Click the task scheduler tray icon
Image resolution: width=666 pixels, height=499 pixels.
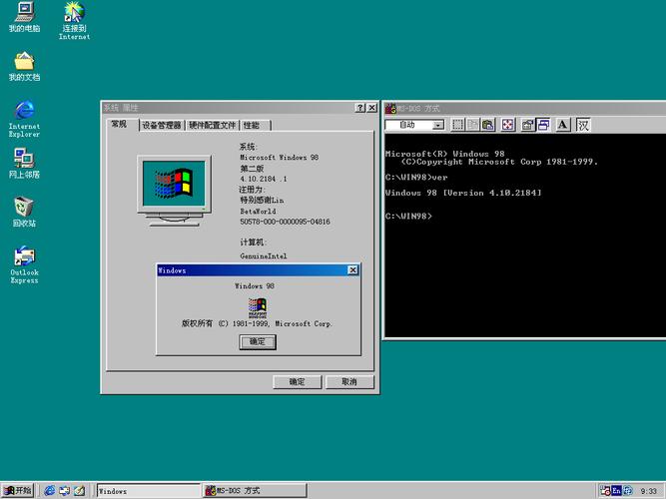coord(605,491)
